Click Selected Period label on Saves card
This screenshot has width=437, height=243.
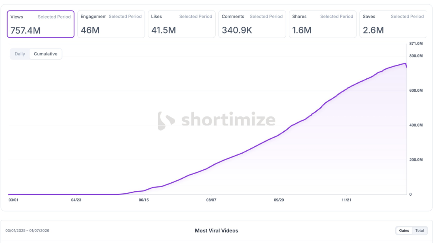click(407, 17)
